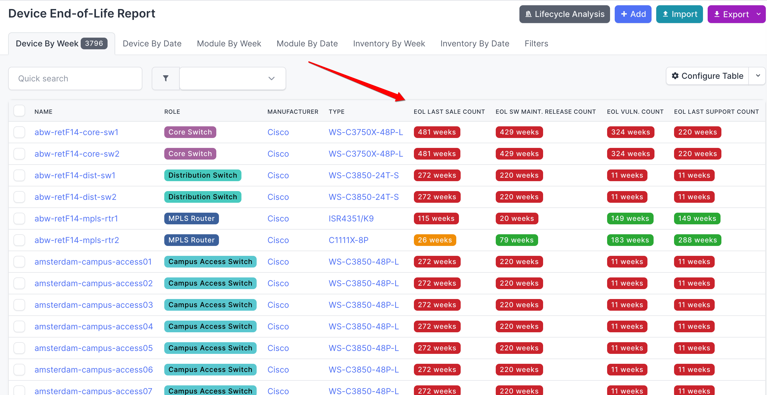
Task: Click the Import upload icon button
Action: coord(679,14)
